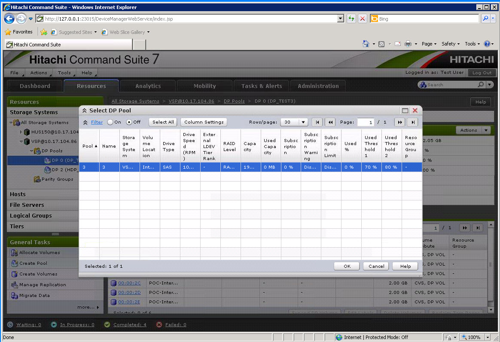
Task: Maximize the Select DP Pool dialog
Action: pos(405,111)
